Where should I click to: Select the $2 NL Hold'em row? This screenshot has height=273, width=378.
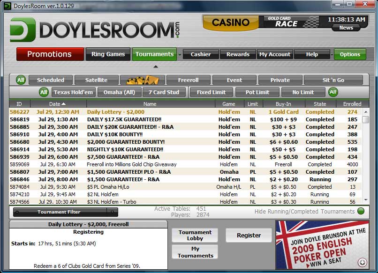point(185,194)
